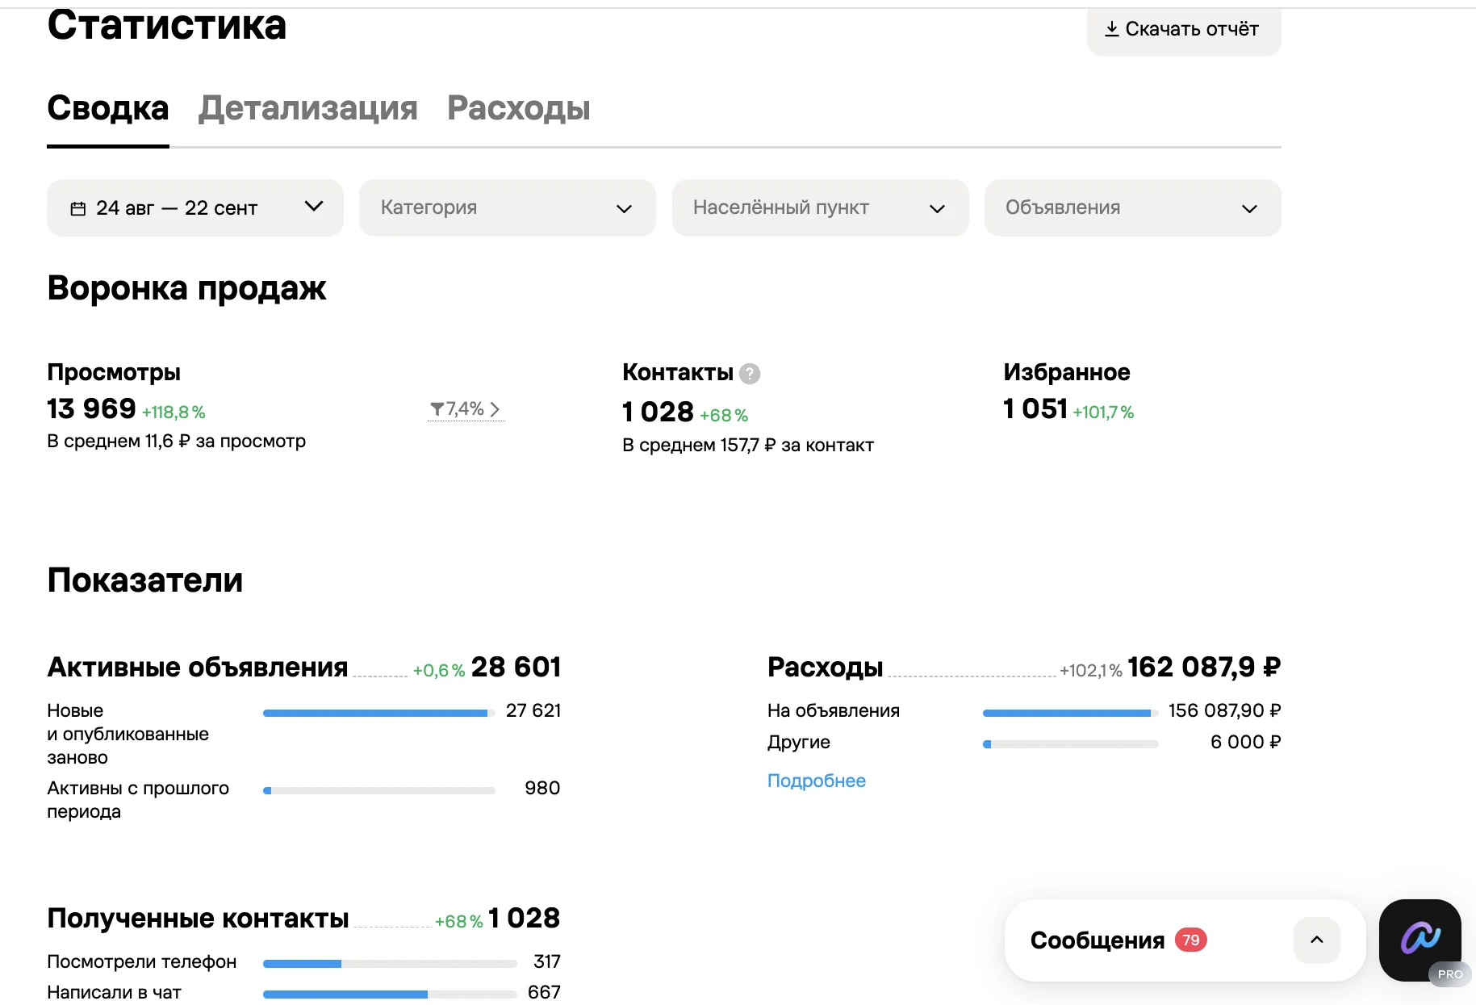Click "В среднем 157,7 ₽ за контакт" text
The width and height of the screenshot is (1476, 1005).
pyautogui.click(x=748, y=446)
